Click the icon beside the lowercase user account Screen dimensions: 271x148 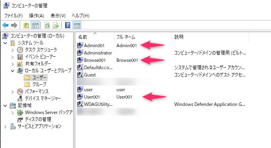80,89
